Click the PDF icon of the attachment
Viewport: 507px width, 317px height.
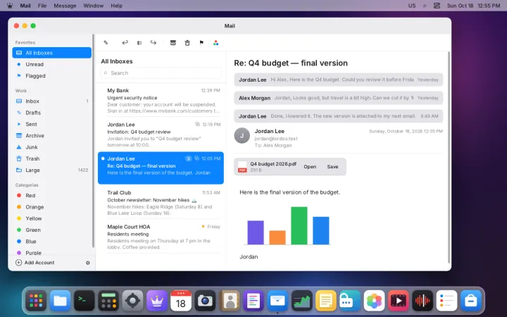point(242,167)
